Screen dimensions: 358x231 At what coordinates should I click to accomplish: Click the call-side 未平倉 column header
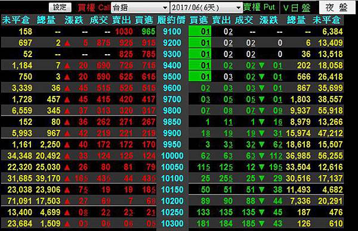coord(16,20)
